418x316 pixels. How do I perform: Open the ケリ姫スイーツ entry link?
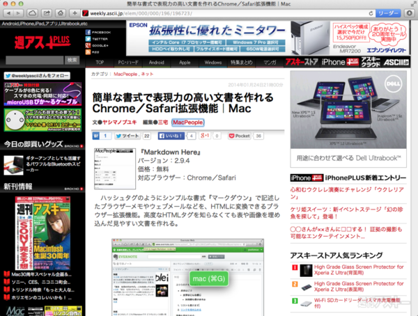point(346,213)
